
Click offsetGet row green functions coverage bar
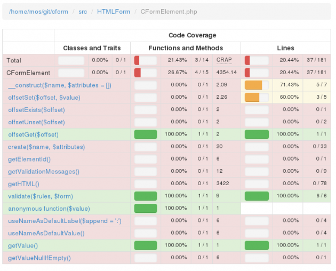(146, 134)
